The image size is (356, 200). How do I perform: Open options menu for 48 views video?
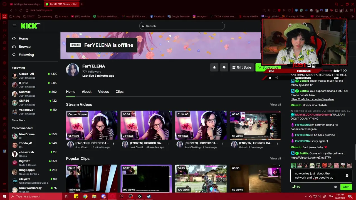[222, 143]
